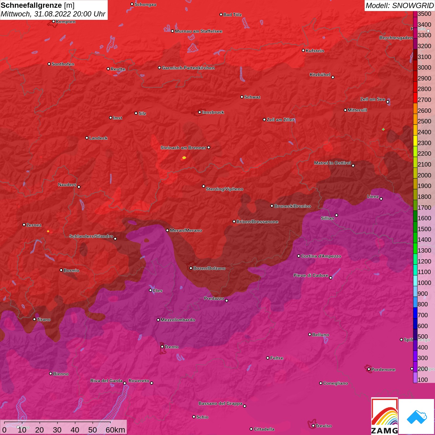Click the bright red legend band between 2700 and 2800

pos(415,97)
